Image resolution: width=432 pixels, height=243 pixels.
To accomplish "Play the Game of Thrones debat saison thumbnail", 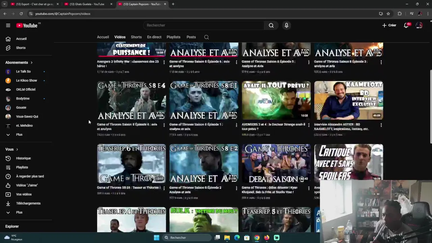I will [276, 163].
